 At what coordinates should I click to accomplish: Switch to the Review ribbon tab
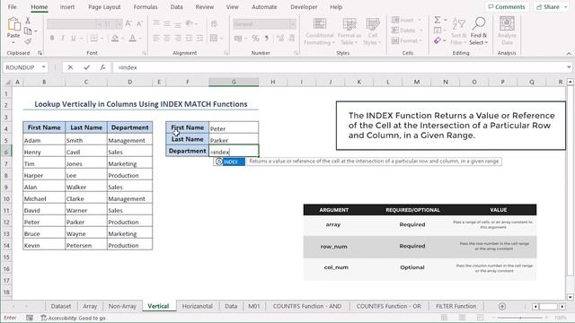(x=204, y=7)
